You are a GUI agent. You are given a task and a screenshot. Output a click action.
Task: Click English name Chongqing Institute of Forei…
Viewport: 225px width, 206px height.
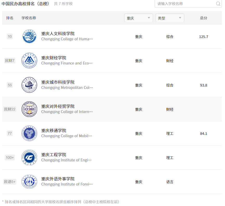point(67,184)
